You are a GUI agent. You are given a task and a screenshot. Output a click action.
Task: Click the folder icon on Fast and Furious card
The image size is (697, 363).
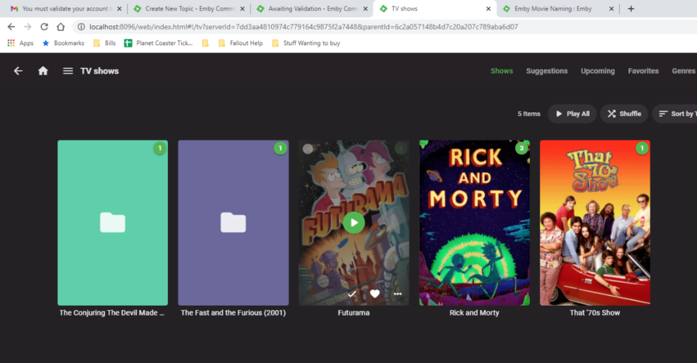(233, 222)
